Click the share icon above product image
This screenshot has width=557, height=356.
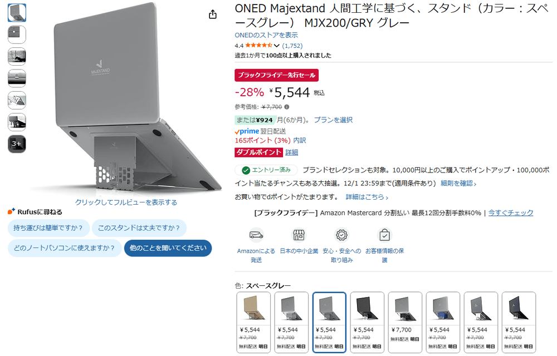(x=212, y=14)
